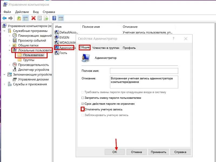Open the Действие menu
Screen dimensions: 216x162
(x=22, y=12)
